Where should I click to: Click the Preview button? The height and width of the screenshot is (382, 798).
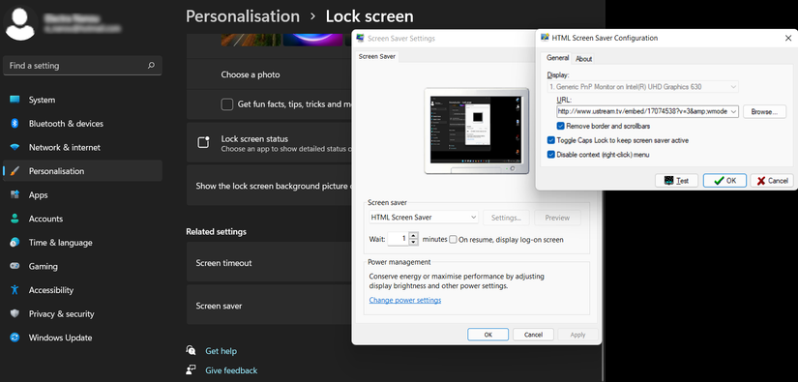(x=557, y=218)
